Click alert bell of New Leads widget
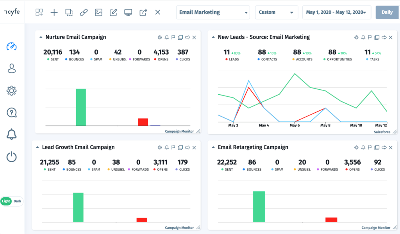 tap(363, 37)
